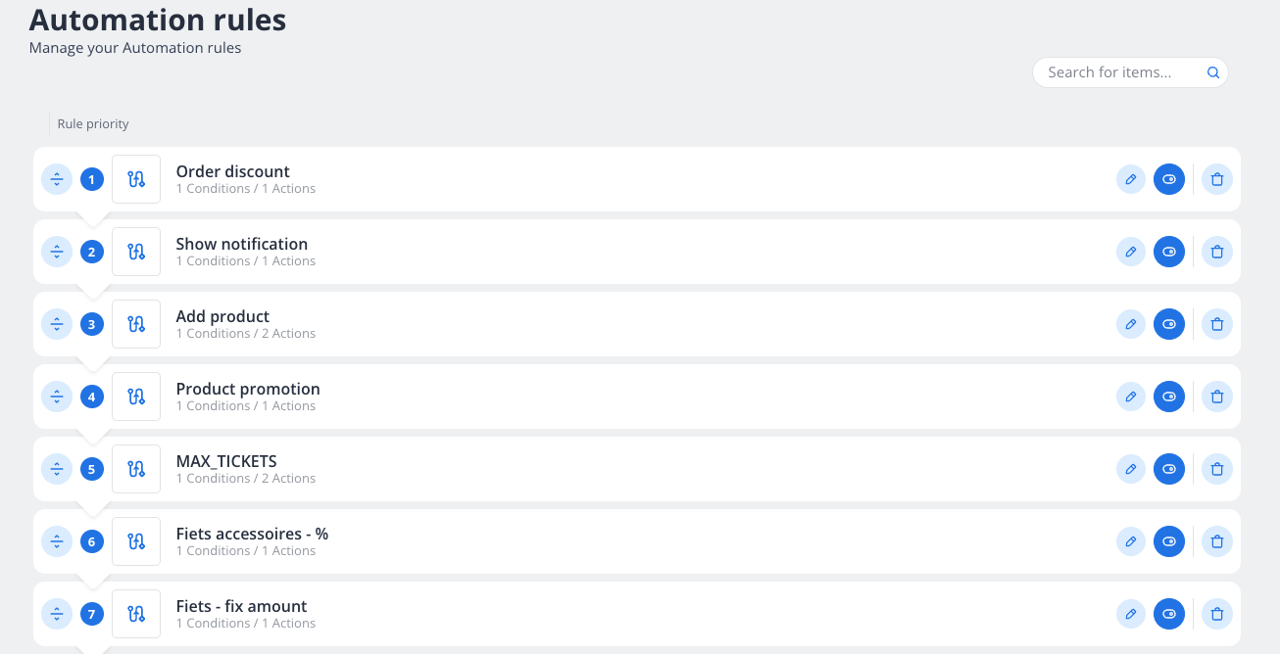Delete the Show notification rule

1216,252
